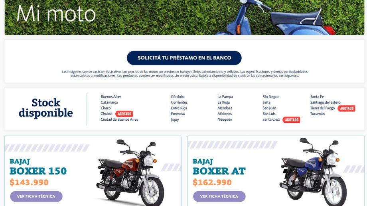Choose Chubut province link

click(107, 114)
